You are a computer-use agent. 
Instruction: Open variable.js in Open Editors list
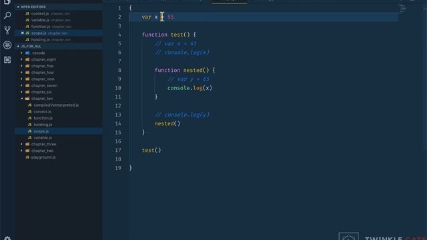(x=40, y=20)
